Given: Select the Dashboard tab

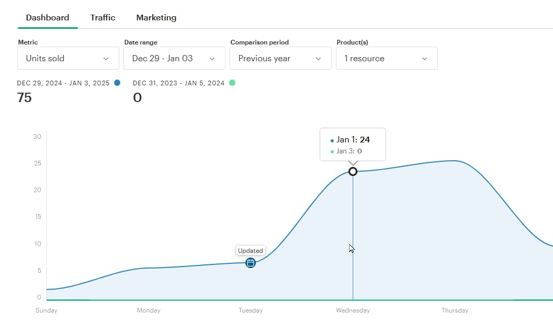Looking at the screenshot, I should [x=48, y=17].
